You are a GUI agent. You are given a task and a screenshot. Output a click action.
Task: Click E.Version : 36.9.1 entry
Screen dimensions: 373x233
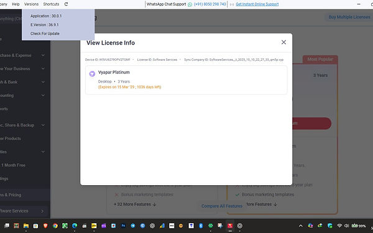point(45,25)
